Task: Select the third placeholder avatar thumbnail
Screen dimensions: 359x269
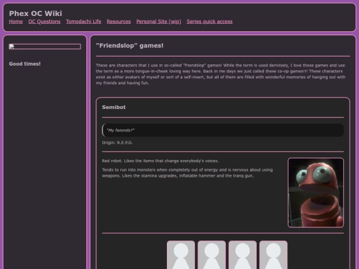Action: 243,255
